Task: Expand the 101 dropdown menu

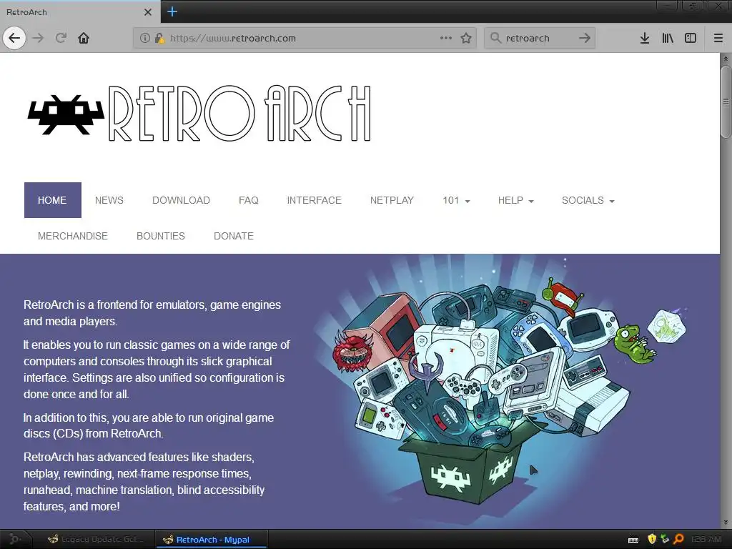Action: (456, 200)
